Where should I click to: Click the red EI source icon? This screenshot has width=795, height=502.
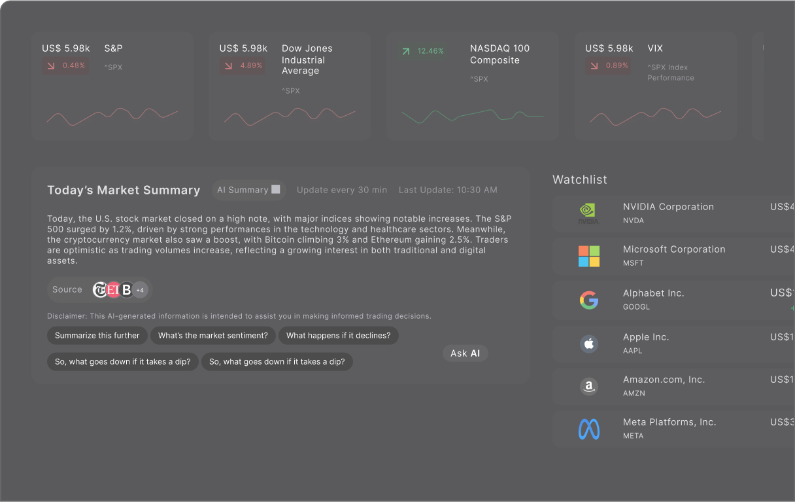[x=113, y=289]
